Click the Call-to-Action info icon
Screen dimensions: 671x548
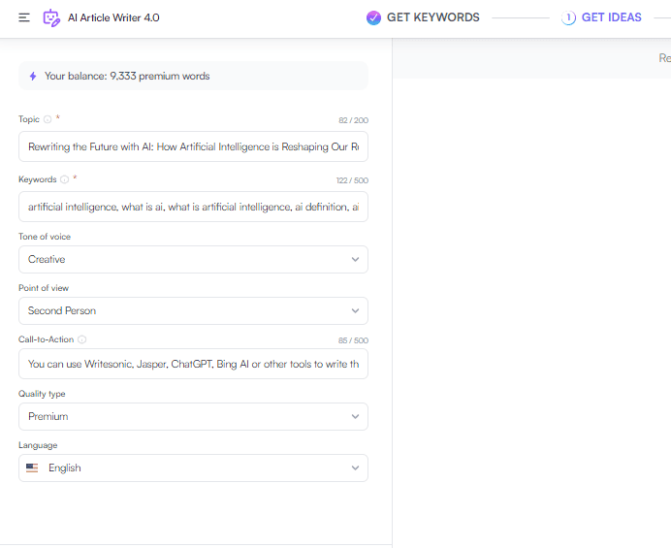point(81,339)
